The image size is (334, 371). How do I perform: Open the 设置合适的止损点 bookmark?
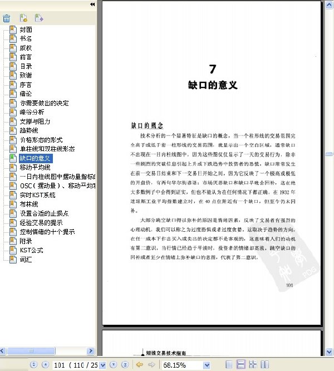(x=44, y=213)
